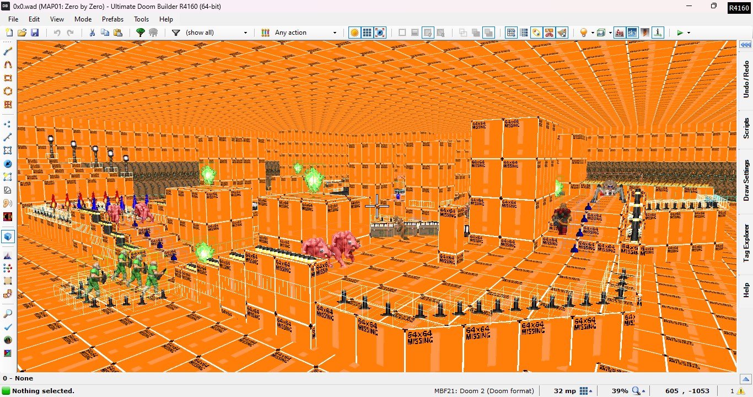Click the blue cube Visual Mode icon
Image resolution: width=753 pixels, height=397 pixels.
coord(8,237)
